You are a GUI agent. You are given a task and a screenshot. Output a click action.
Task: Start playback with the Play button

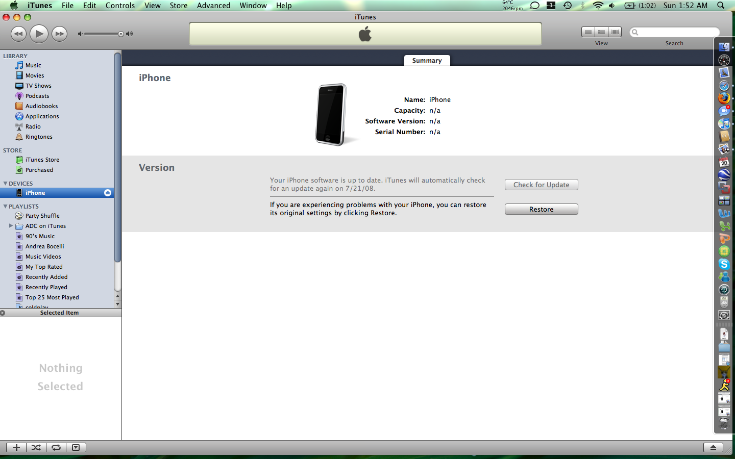[39, 34]
